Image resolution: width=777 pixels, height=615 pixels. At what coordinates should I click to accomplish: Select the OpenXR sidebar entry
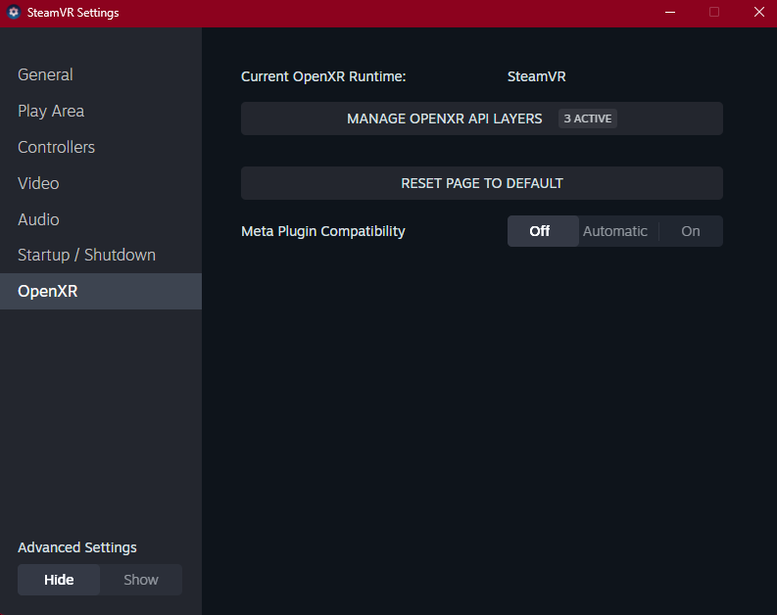pyautogui.click(x=101, y=291)
